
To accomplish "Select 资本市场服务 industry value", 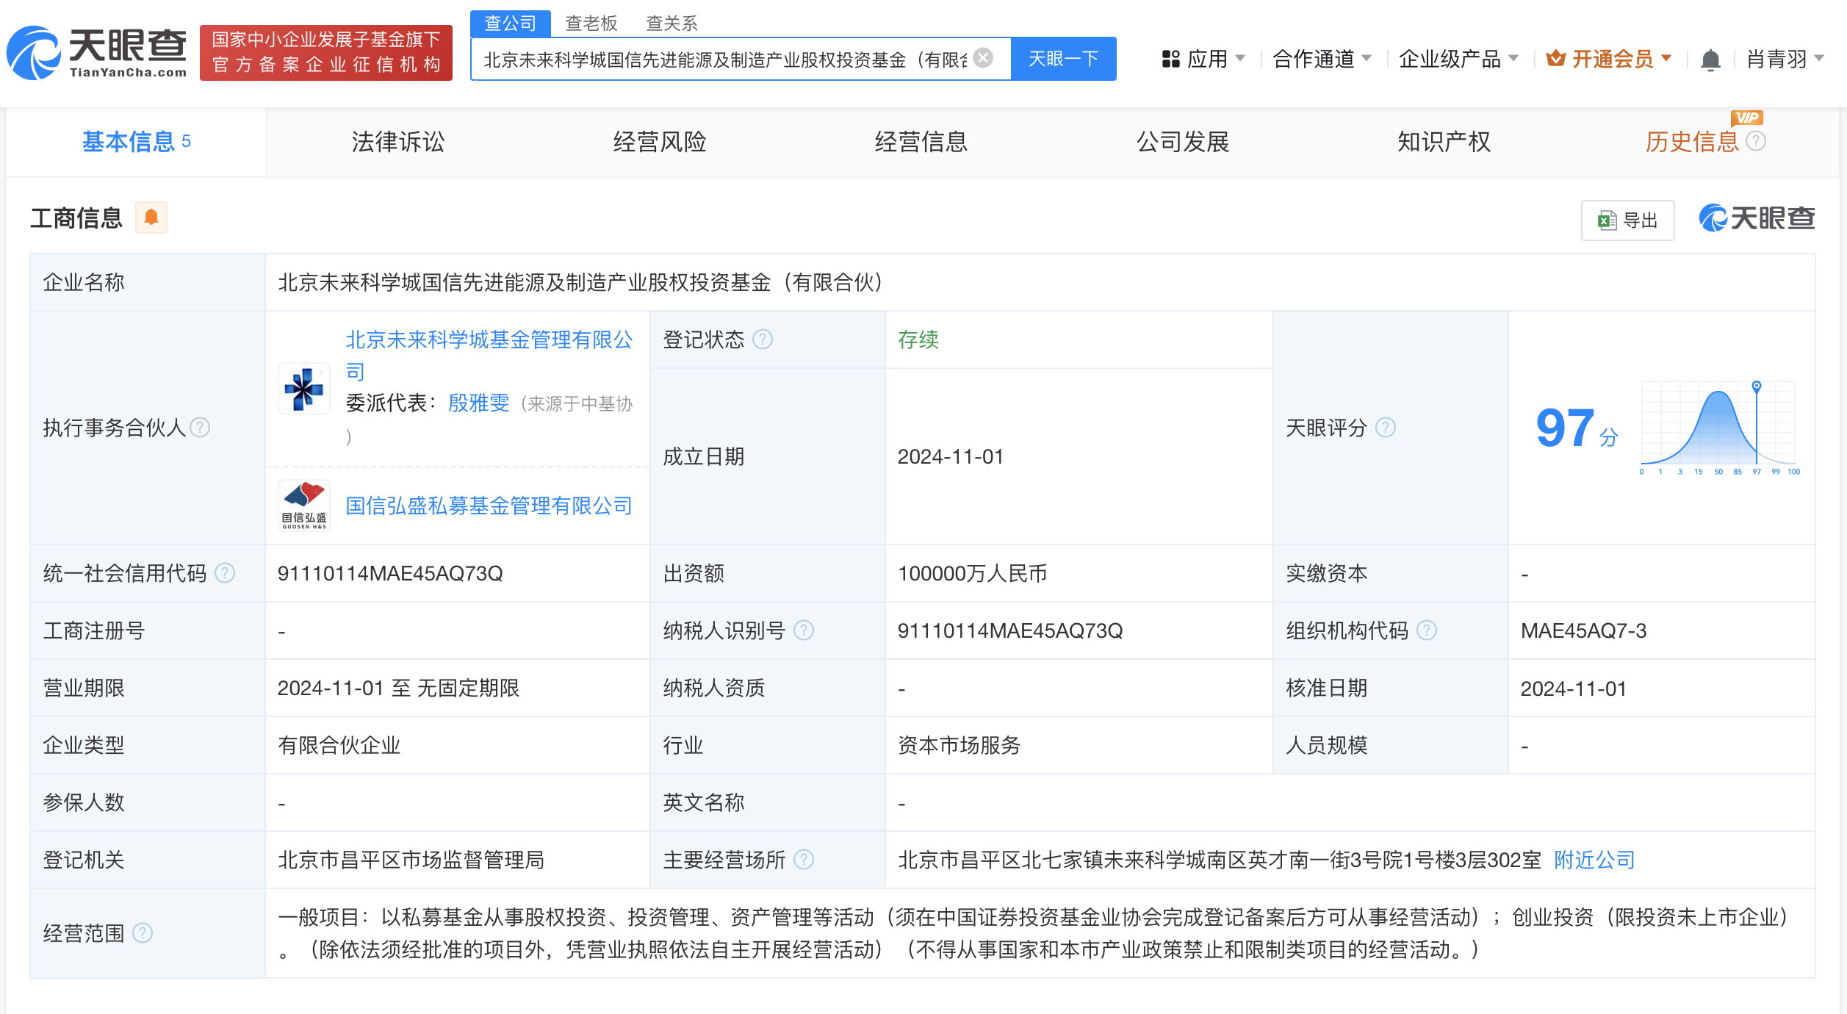I will [959, 745].
